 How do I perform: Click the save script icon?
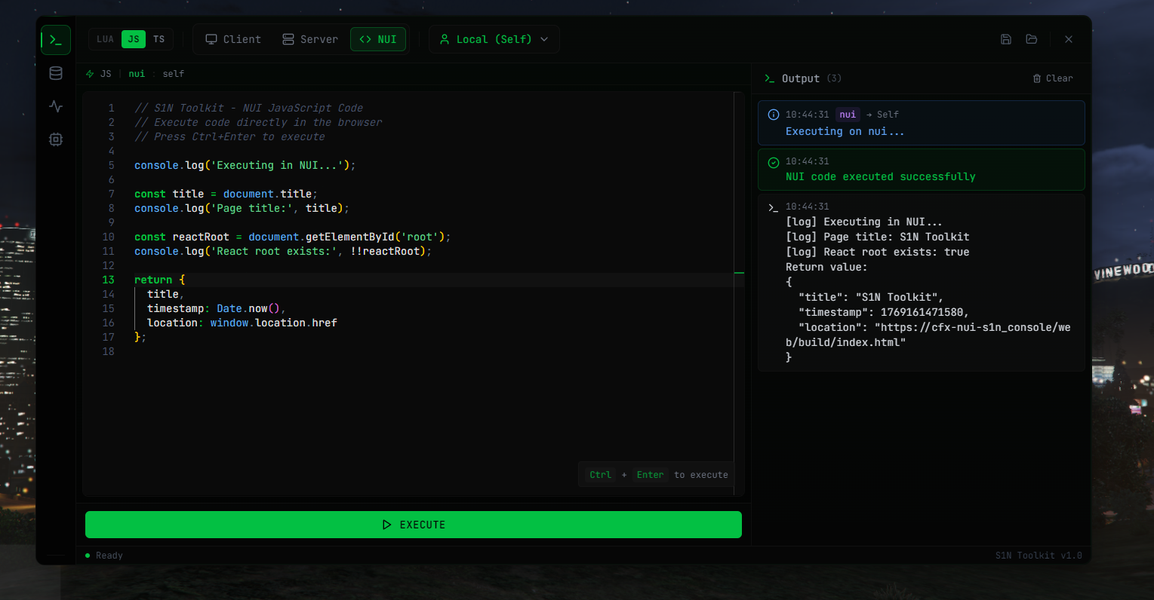click(x=1006, y=39)
